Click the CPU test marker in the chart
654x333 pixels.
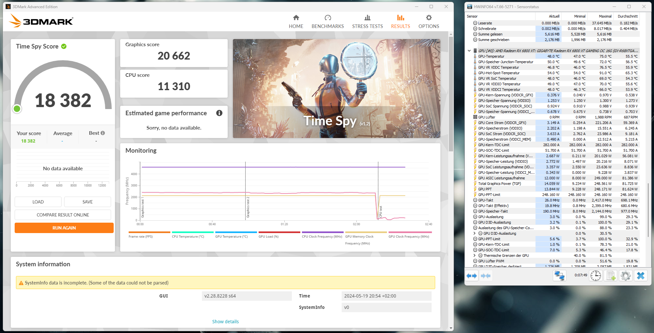tap(381, 212)
